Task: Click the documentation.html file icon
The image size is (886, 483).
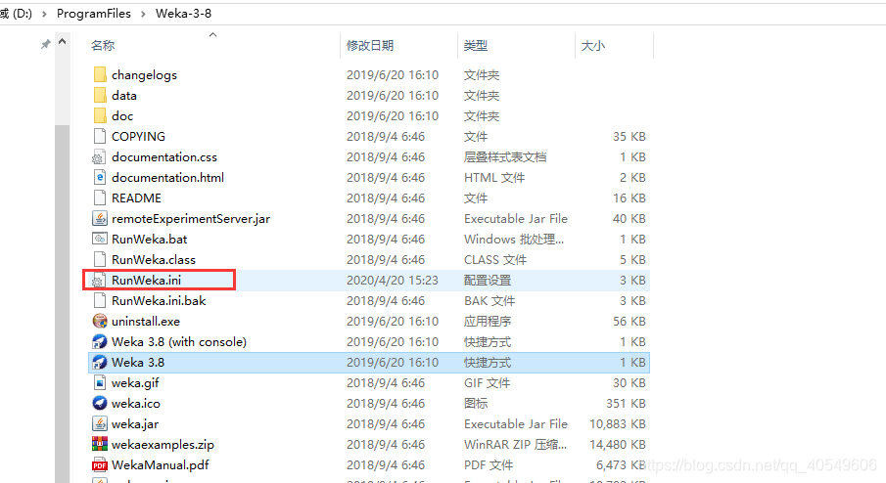Action: point(100,177)
